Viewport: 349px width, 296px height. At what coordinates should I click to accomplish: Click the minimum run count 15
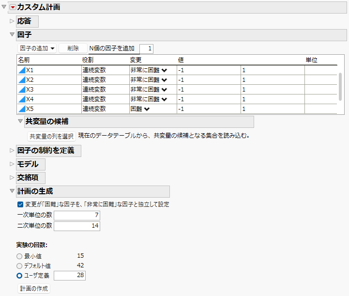(80, 256)
